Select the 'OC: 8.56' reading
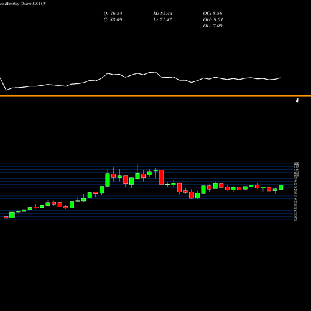This screenshot has height=311, width=311. [213, 14]
